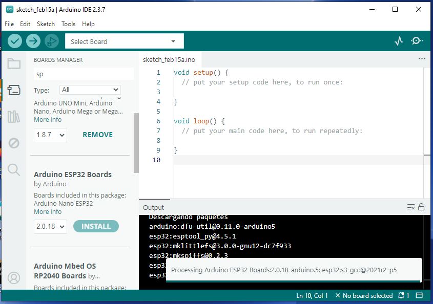Image resolution: width=433 pixels, height=304 pixels.
Task: Upload the sketch to the board
Action: point(33,41)
